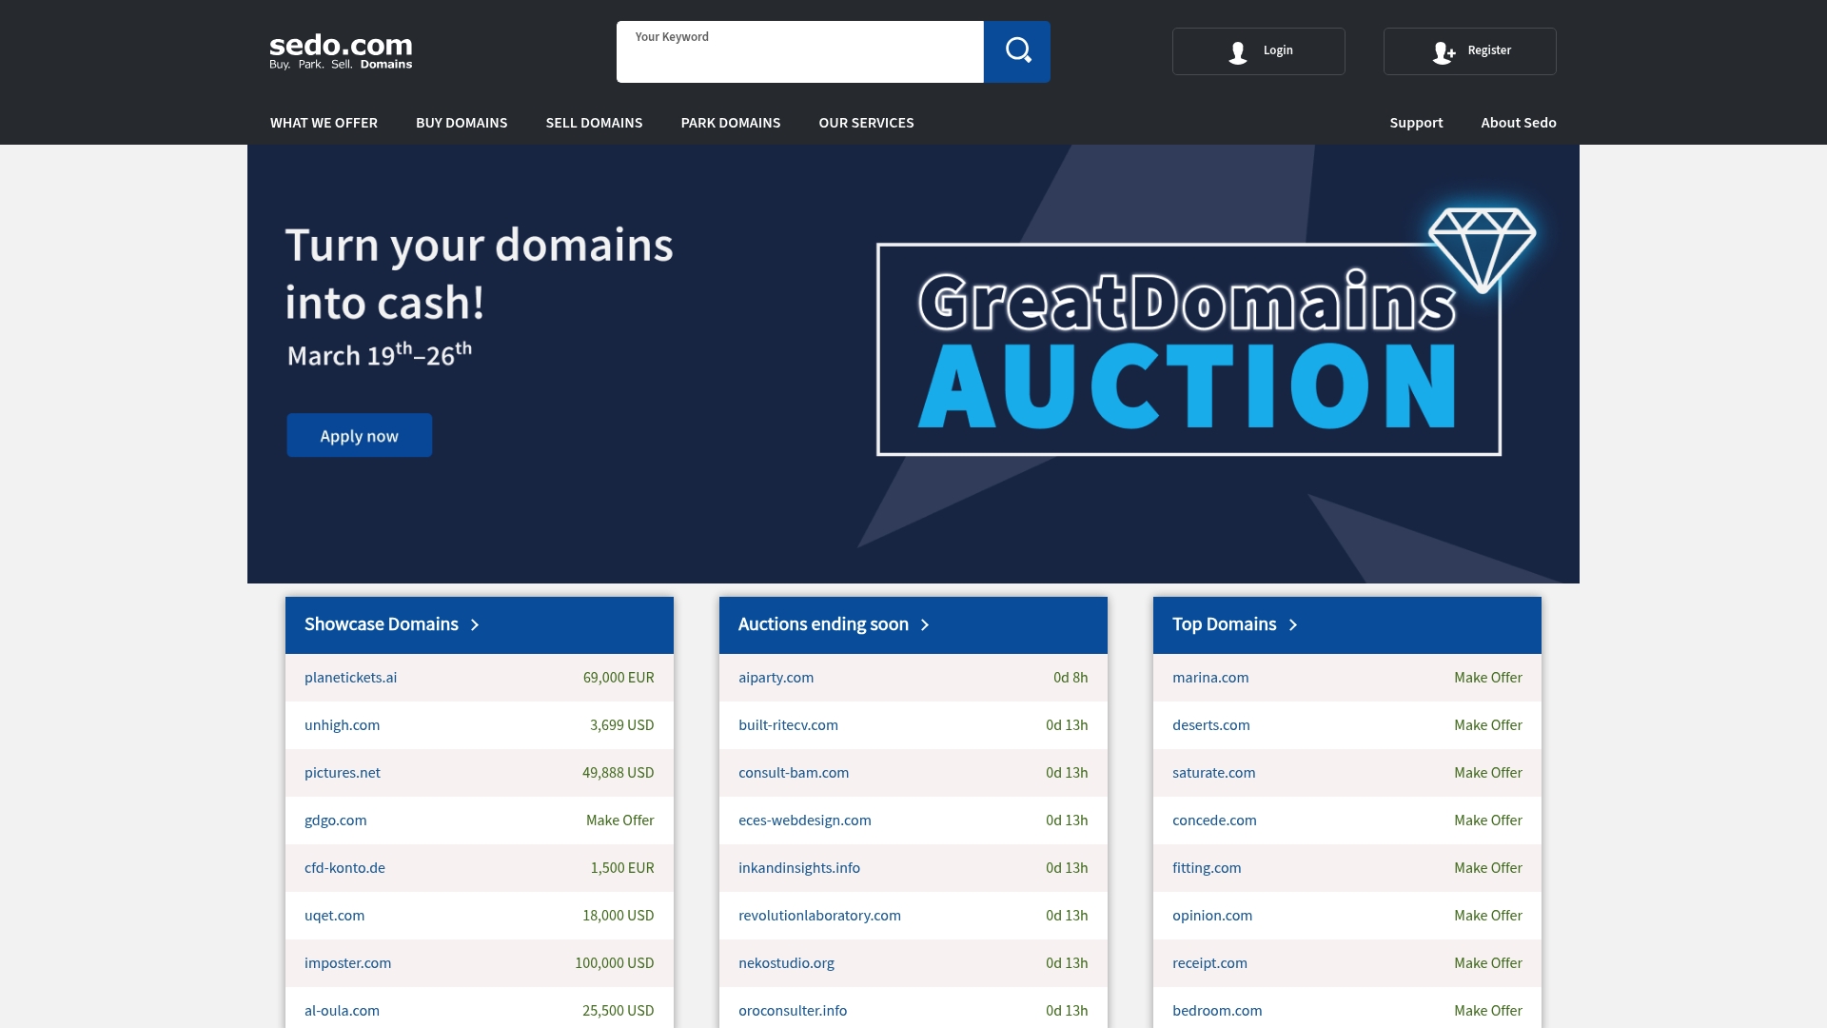Viewport: 1827px width, 1028px height.
Task: Open the planetickets.ai domain listing
Action: pos(350,678)
